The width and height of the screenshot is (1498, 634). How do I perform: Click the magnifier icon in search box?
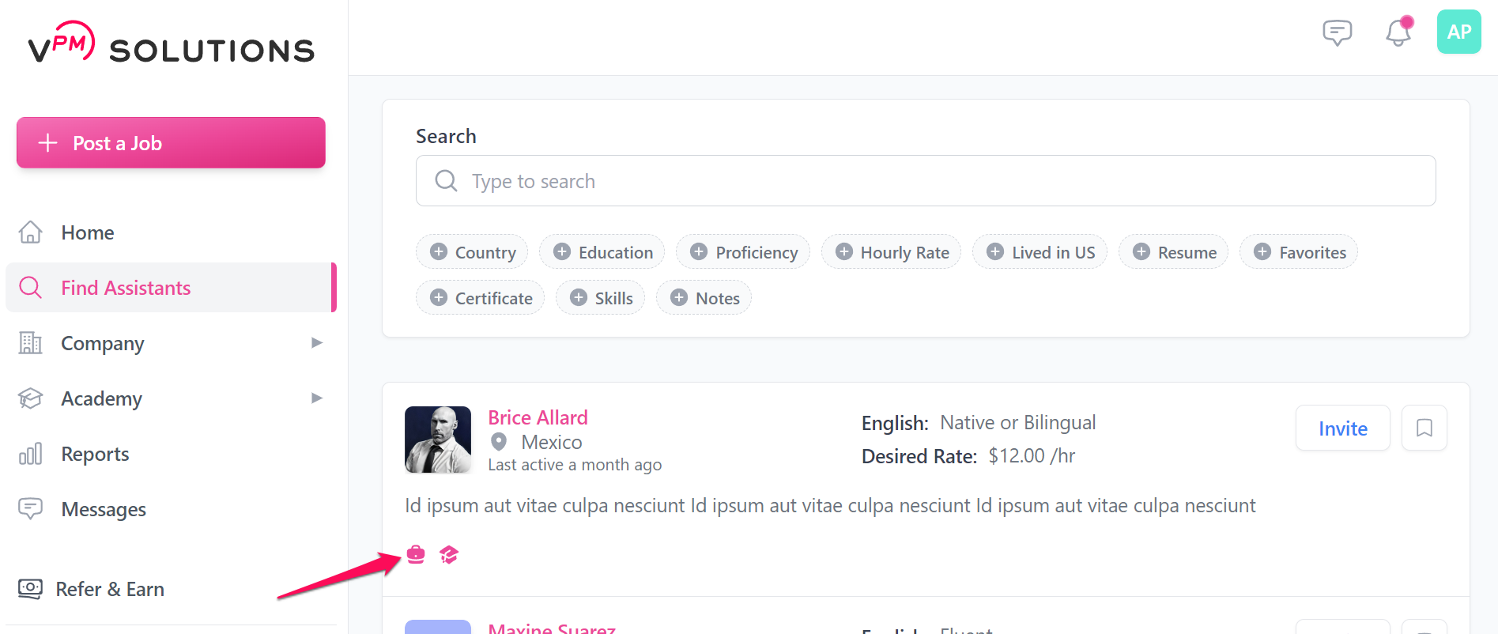pyautogui.click(x=447, y=181)
